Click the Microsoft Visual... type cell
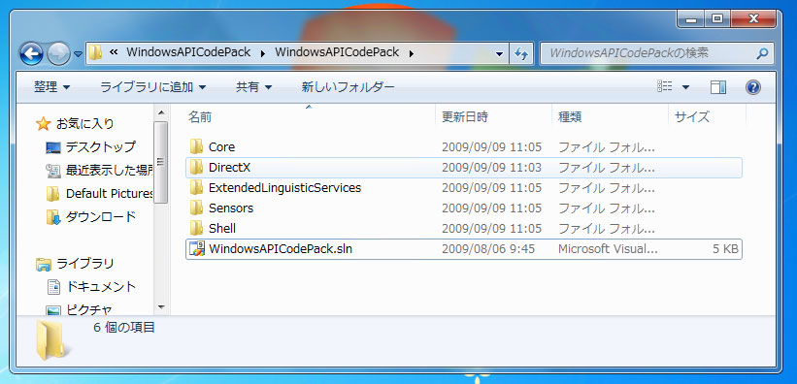The width and height of the screenshot is (797, 384). pos(608,249)
